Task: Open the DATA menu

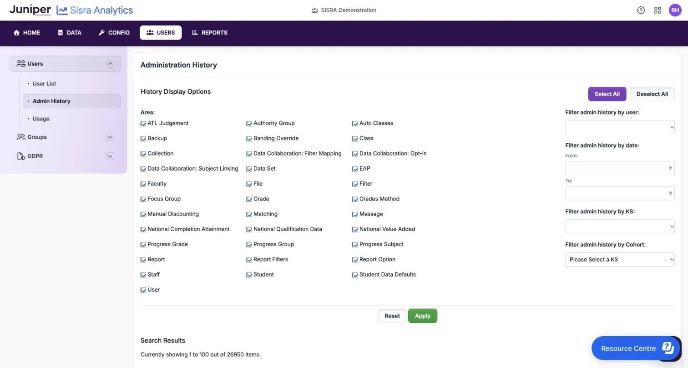Action: tap(69, 33)
